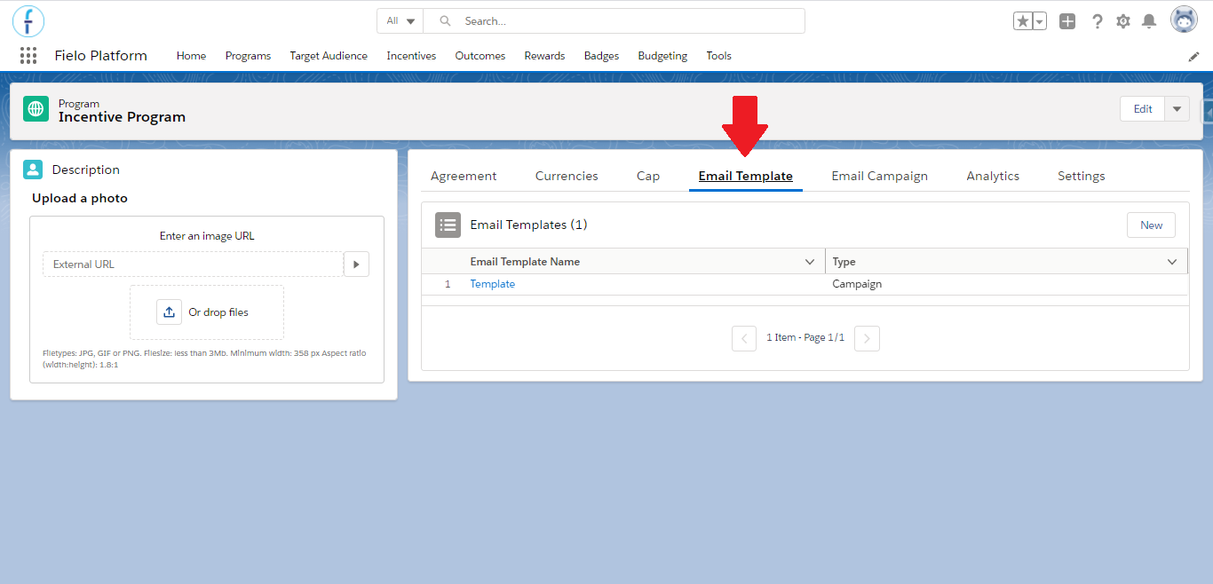Open the favorites list dropdown arrow
1213x584 pixels.
coord(1040,21)
